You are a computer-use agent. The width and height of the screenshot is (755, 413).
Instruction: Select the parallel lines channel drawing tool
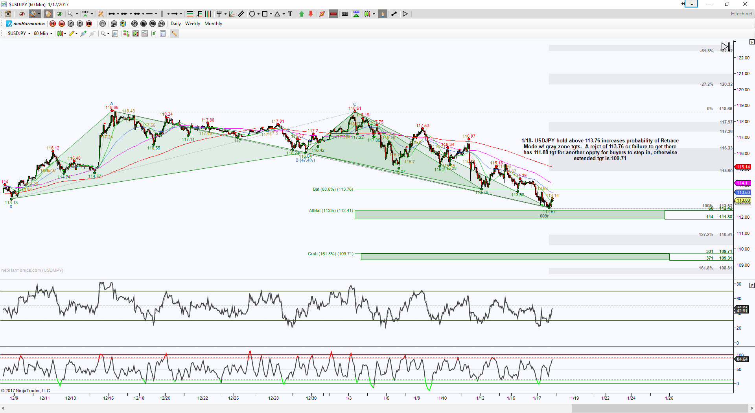[241, 14]
